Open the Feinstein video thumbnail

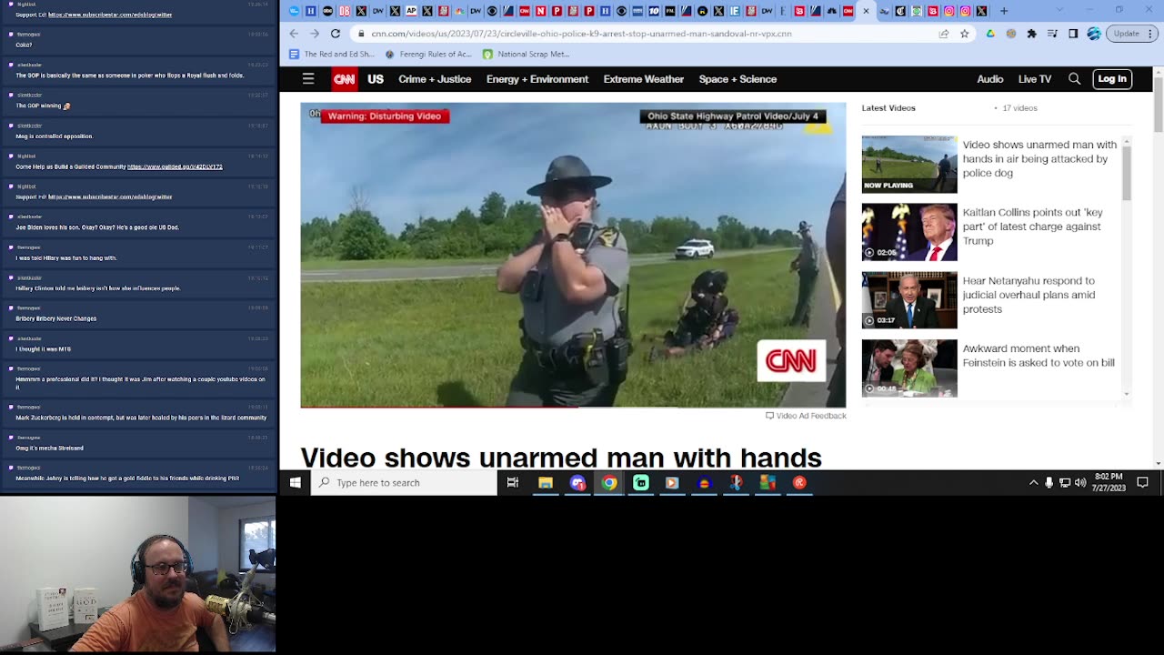[909, 368]
